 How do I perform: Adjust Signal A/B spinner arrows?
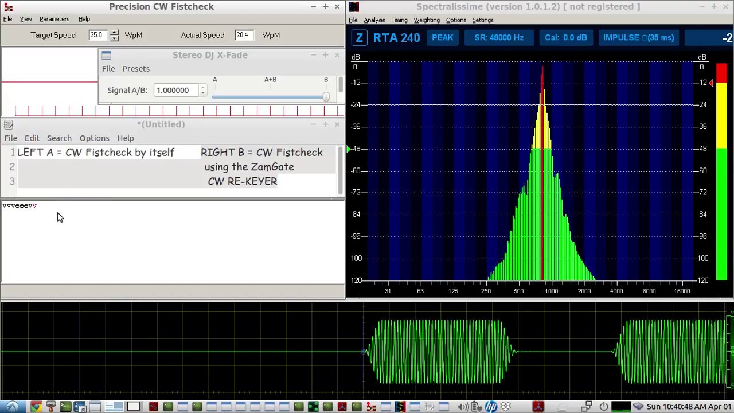pyautogui.click(x=202, y=91)
